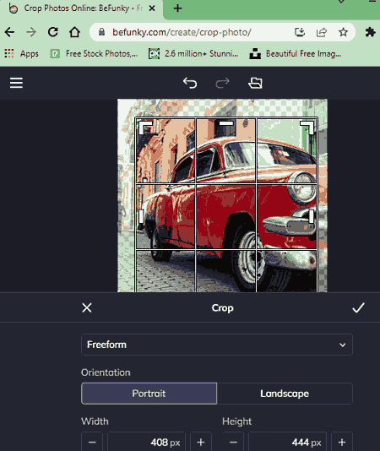This screenshot has width=380, height=451.
Task: Open the browser extensions puzzle icon
Action: tap(370, 32)
